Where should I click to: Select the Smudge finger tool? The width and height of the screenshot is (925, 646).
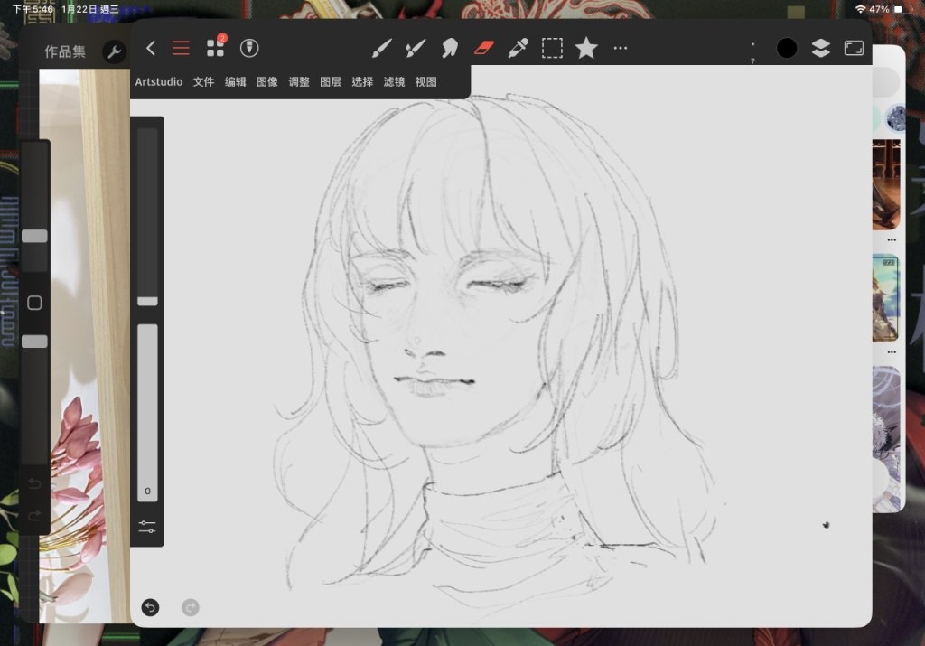pyautogui.click(x=450, y=49)
